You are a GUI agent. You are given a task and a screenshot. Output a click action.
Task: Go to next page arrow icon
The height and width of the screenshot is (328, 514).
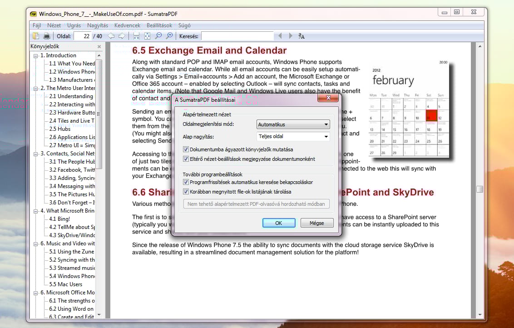click(x=122, y=36)
